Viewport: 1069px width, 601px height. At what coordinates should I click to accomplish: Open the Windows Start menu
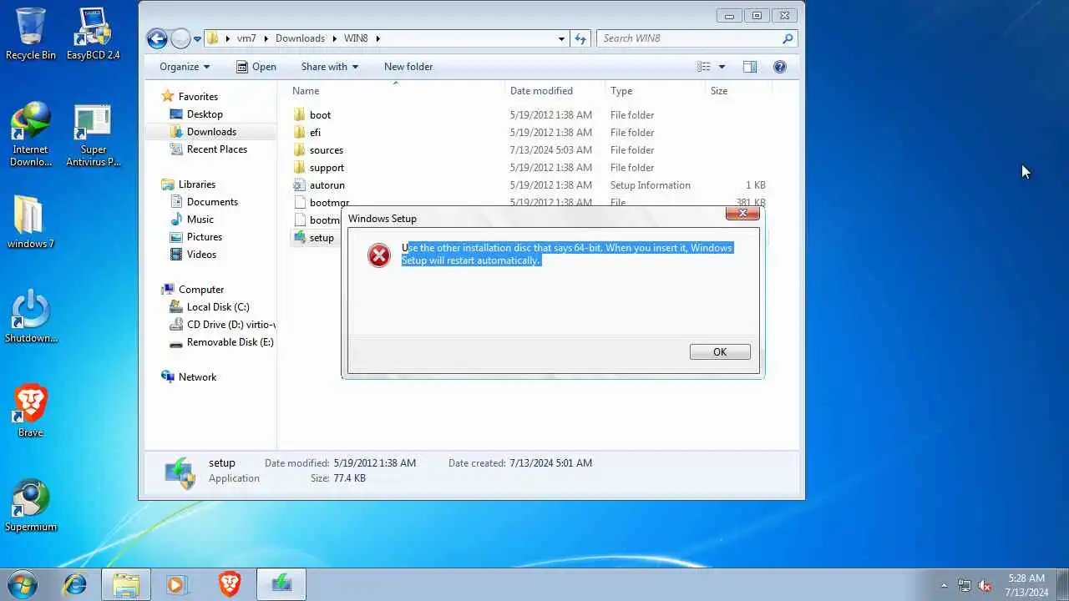click(x=23, y=584)
